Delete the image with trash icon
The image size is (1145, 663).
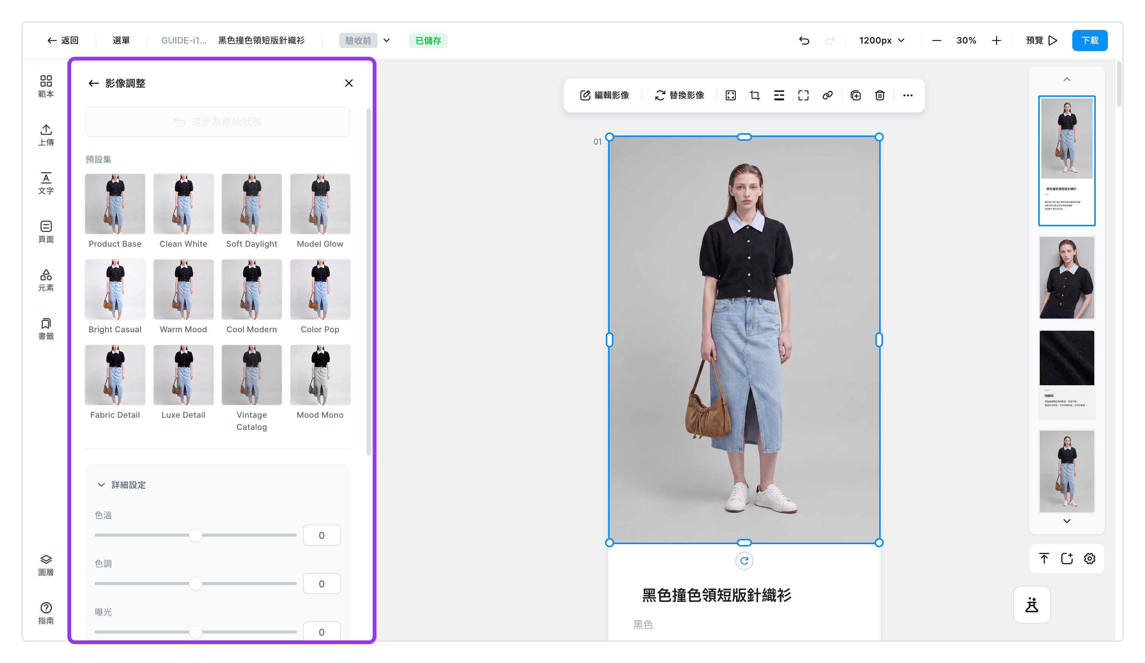pos(880,95)
